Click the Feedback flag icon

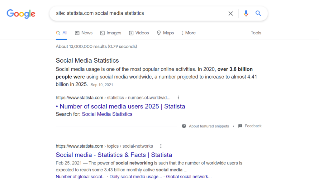click(x=240, y=126)
